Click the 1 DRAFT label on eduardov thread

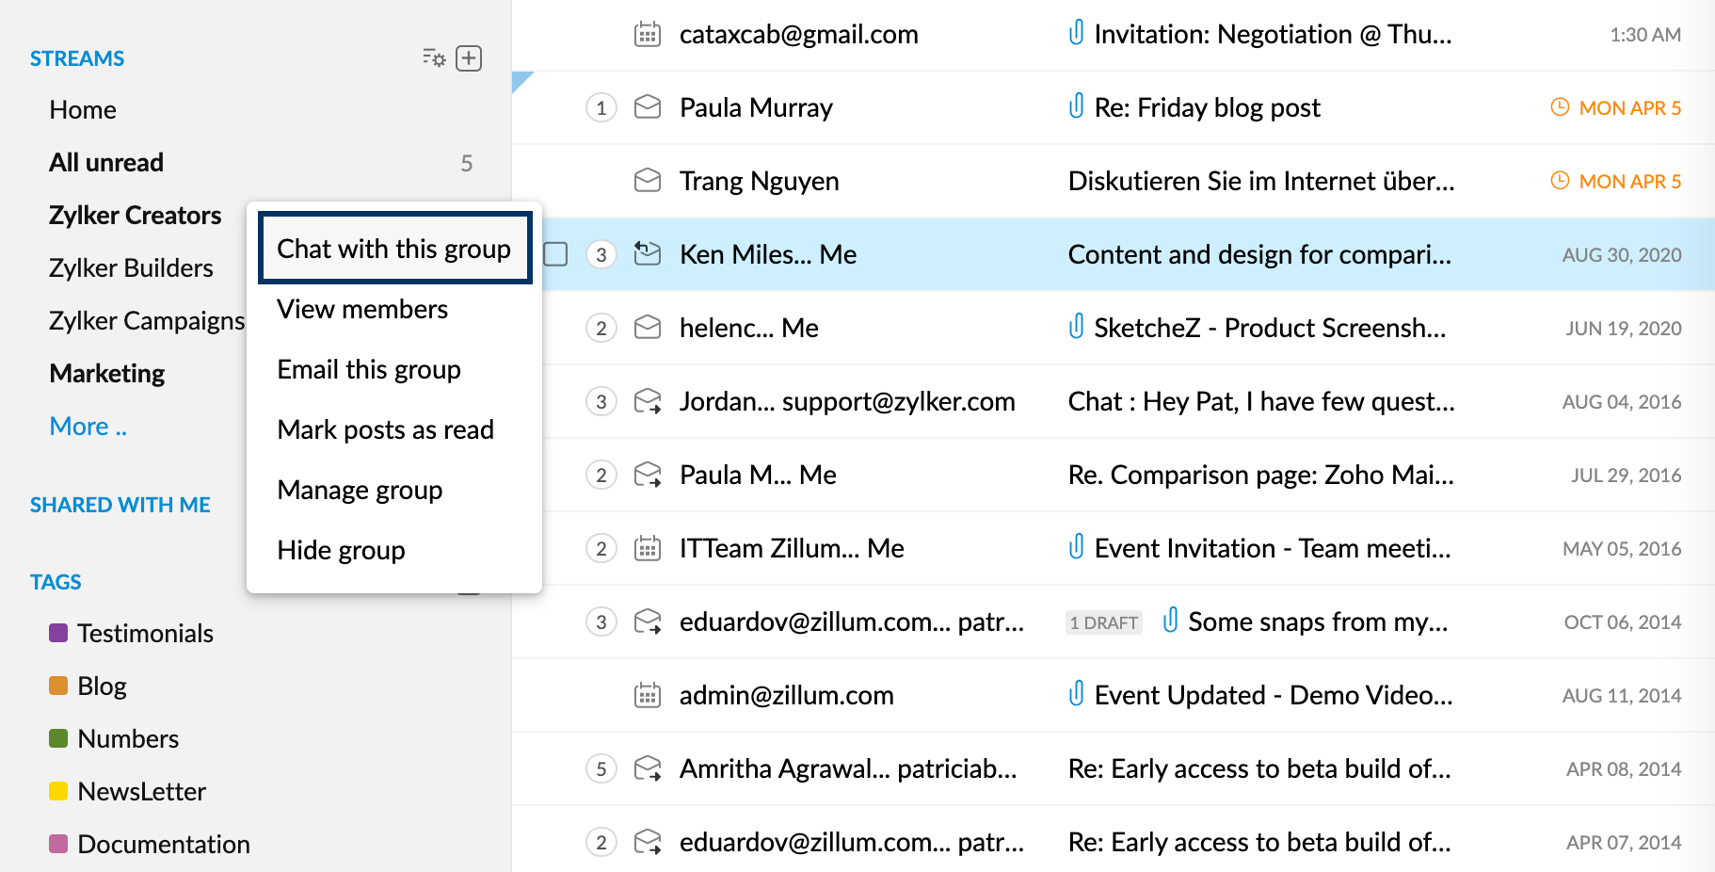[1102, 622]
